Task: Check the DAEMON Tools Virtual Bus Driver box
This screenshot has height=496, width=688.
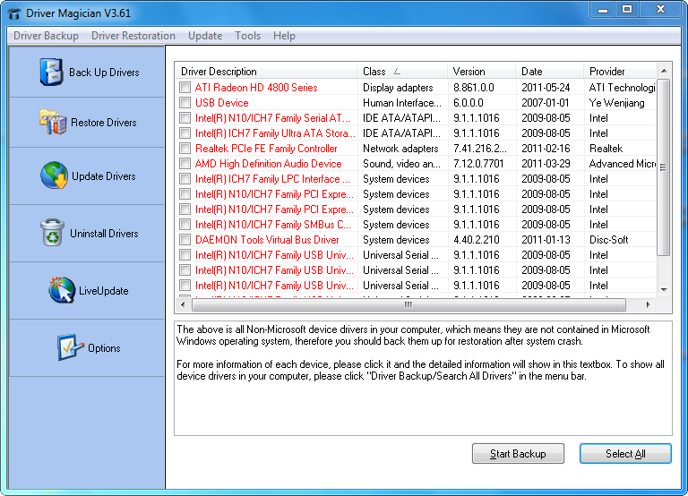Action: point(185,240)
